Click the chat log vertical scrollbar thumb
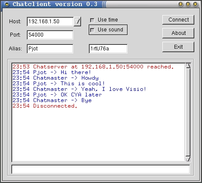202x183 pixels. click(x=188, y=112)
